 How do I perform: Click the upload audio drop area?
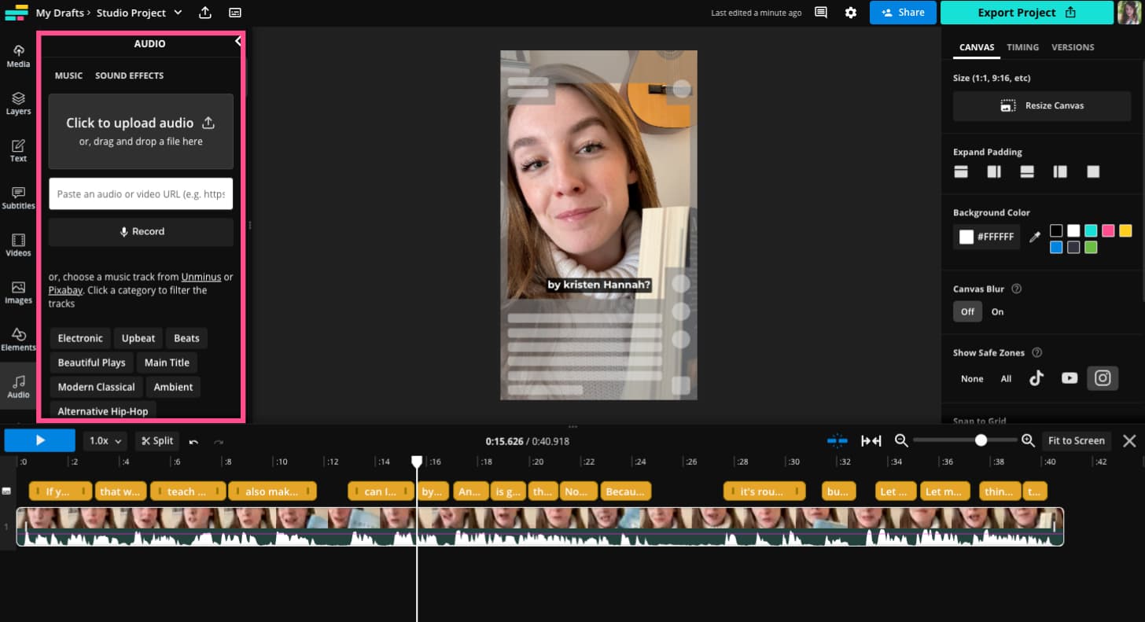pyautogui.click(x=141, y=131)
